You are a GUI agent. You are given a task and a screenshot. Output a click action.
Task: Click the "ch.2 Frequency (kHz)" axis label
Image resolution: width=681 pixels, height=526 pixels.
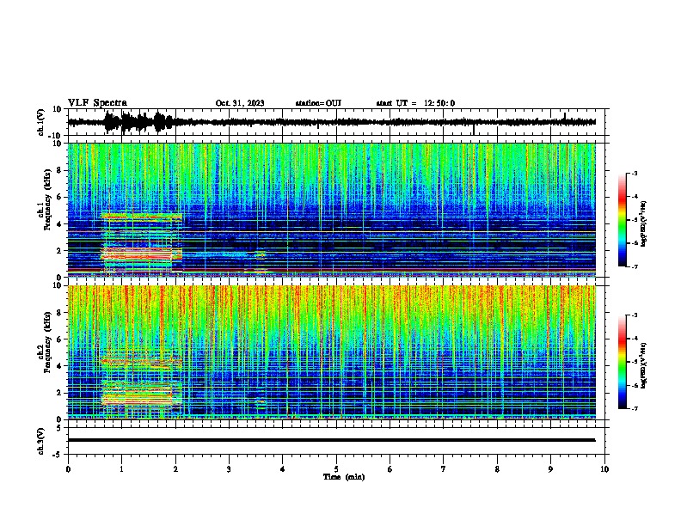pyautogui.click(x=45, y=342)
